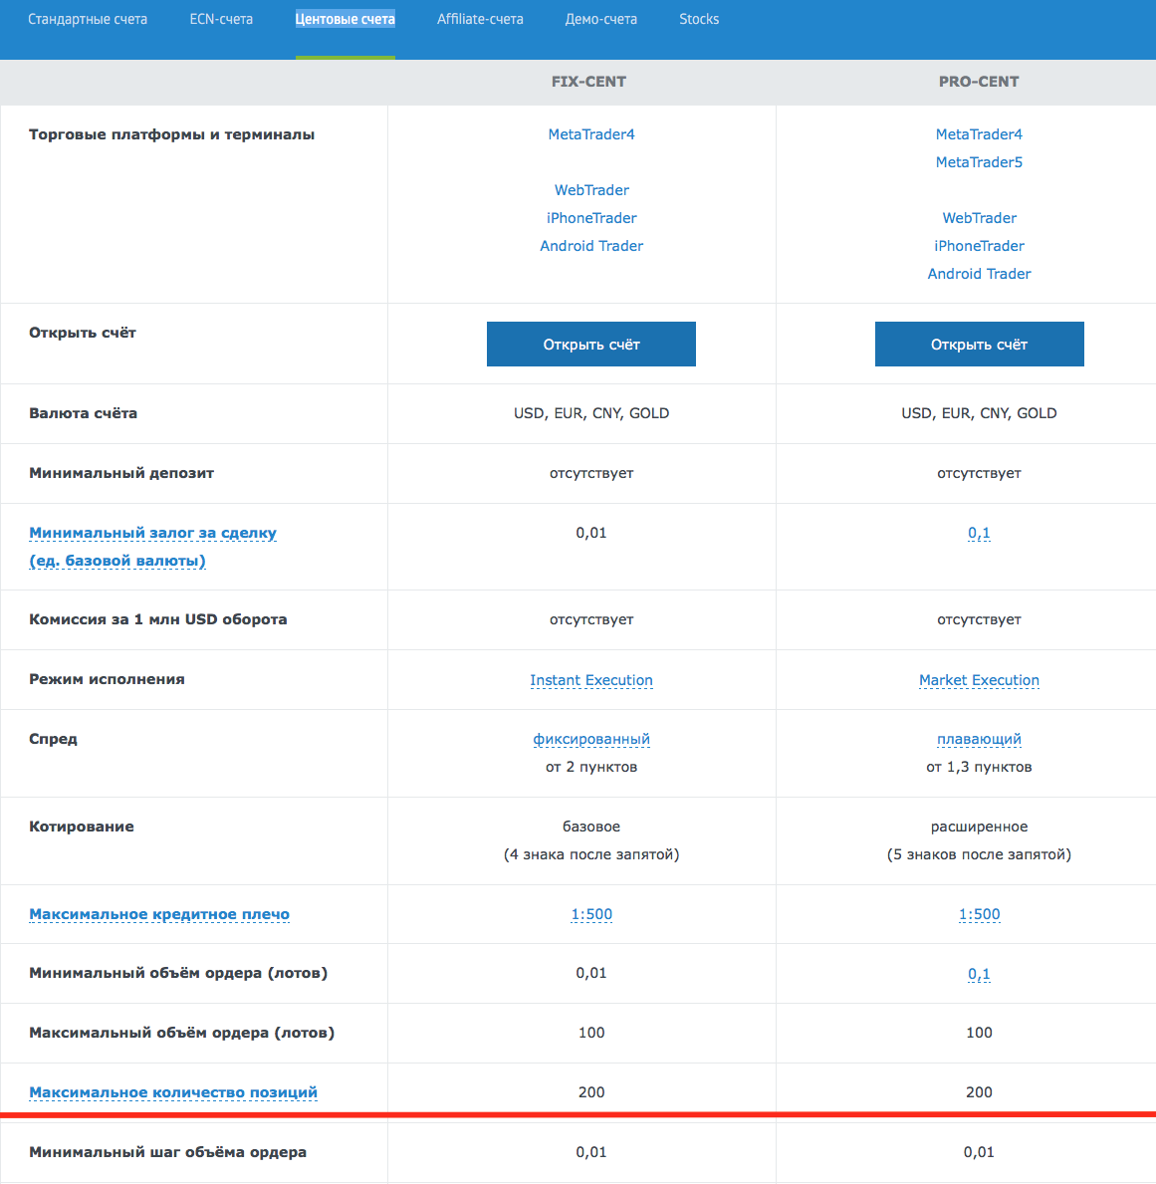
Task: Open the Максимальное количество позиций link
Action: pos(173,1092)
